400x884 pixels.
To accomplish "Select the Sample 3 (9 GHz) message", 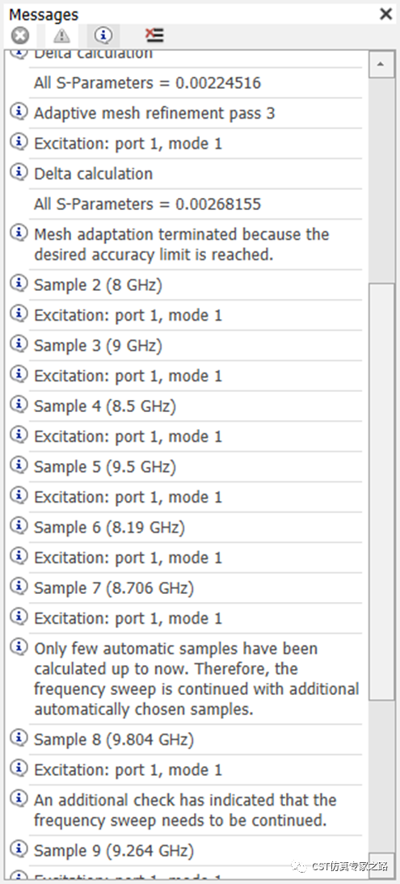I will click(196, 346).
